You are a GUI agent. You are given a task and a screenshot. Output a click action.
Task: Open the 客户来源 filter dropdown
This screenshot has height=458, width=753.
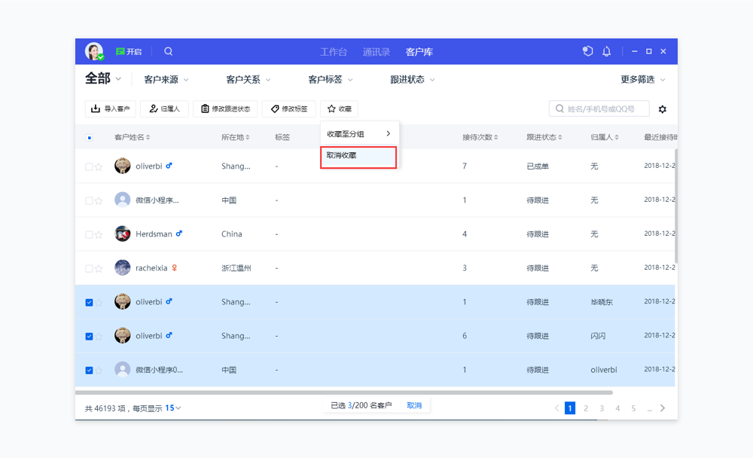click(166, 79)
